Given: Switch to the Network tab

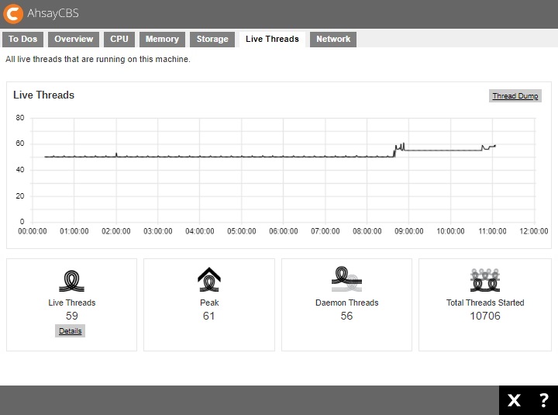Looking at the screenshot, I should pyautogui.click(x=333, y=39).
